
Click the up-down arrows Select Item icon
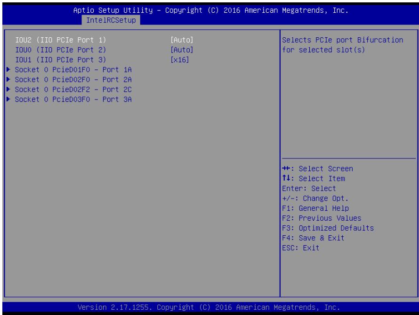(x=286, y=178)
